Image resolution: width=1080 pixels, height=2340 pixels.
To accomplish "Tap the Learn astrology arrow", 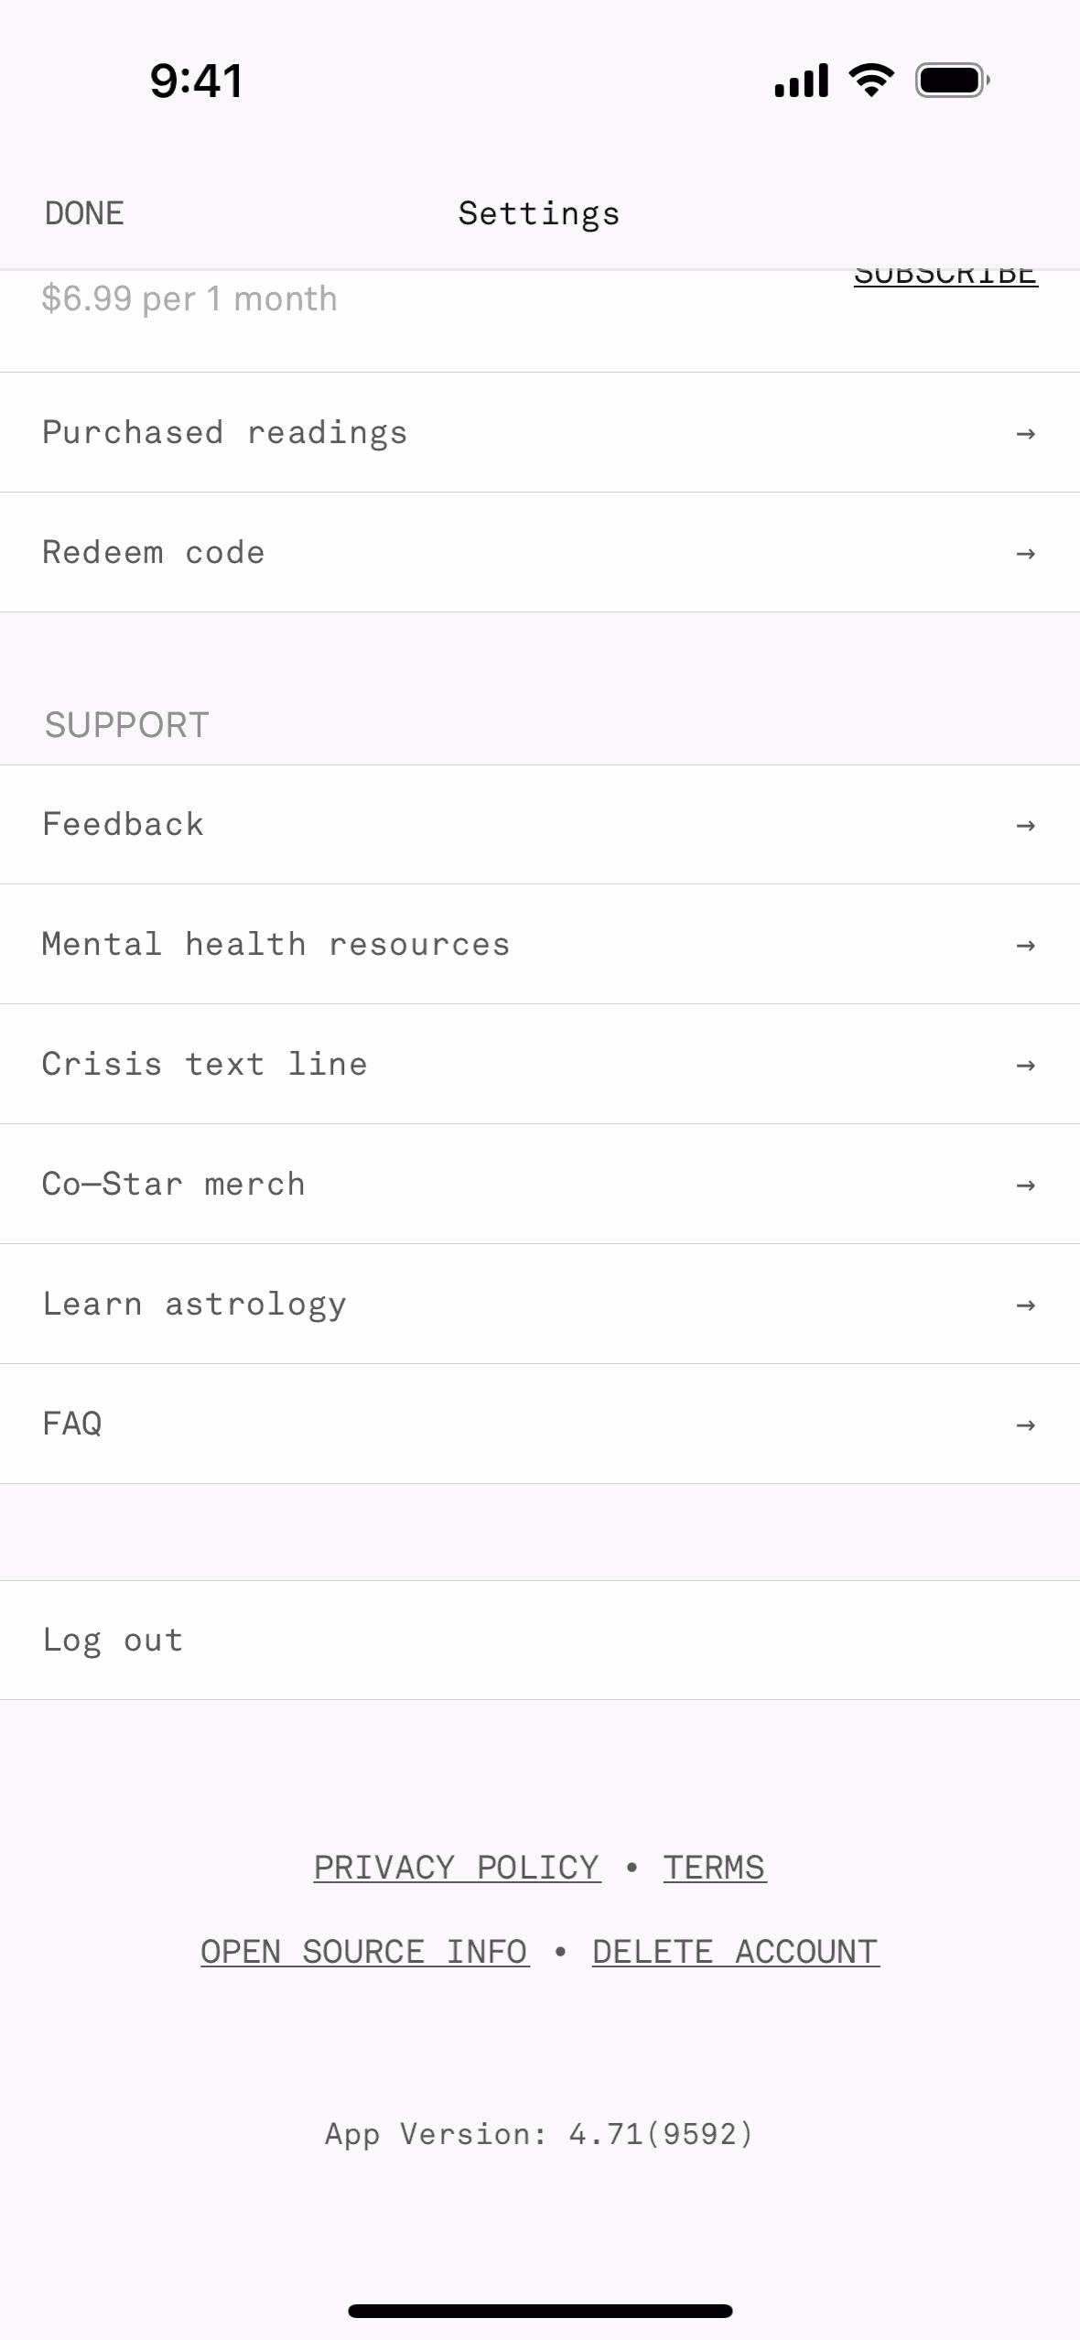I will (1025, 1305).
